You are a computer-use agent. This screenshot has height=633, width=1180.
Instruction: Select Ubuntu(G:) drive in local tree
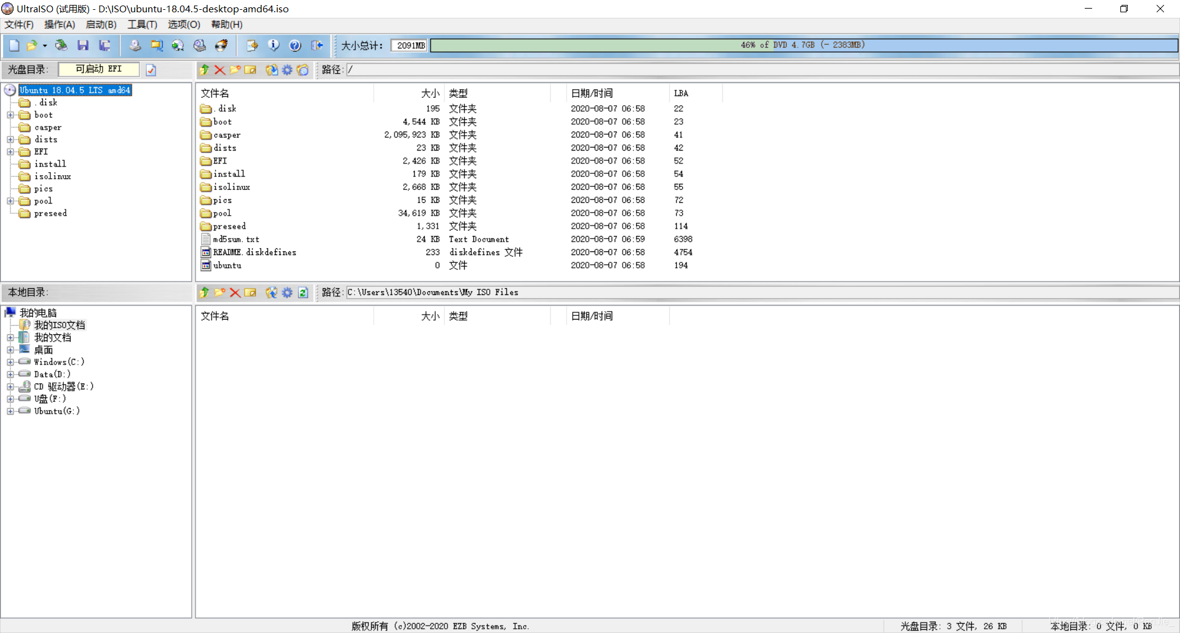coord(57,411)
